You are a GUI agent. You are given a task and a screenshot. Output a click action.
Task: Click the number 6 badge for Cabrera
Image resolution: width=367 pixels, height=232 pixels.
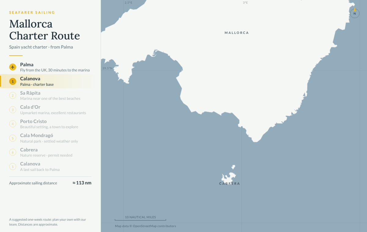13,152
